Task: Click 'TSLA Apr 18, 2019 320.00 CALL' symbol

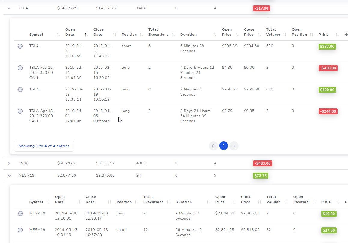Action: [41, 116]
